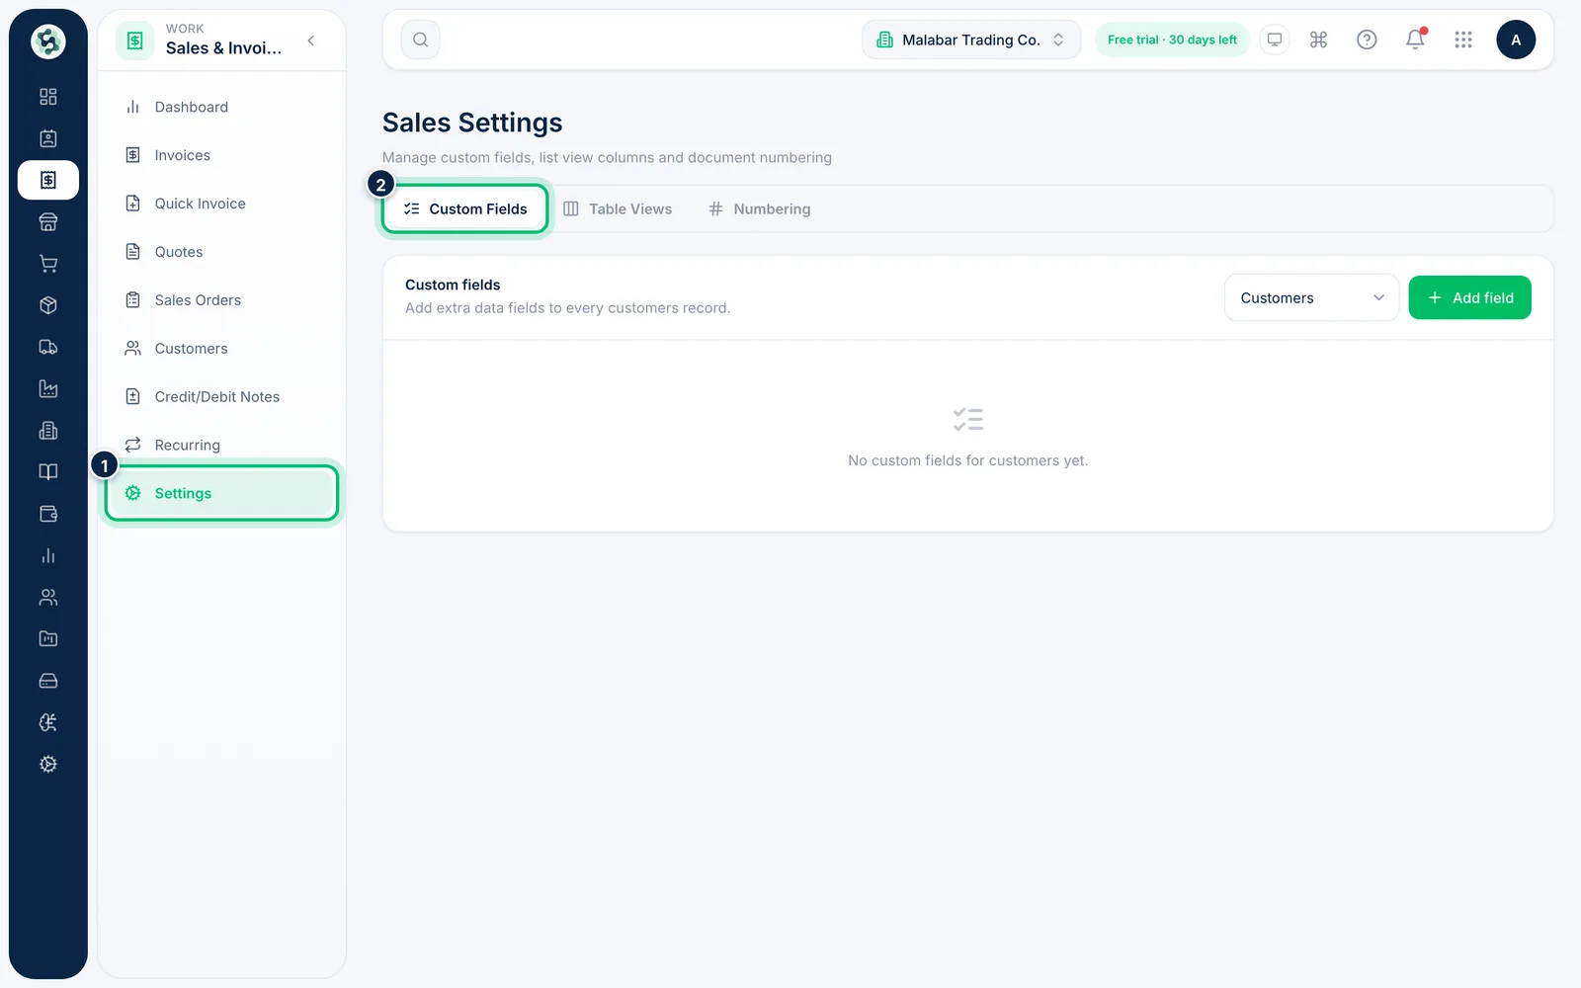Select Settings in the sidebar
This screenshot has width=1581, height=988.
click(222, 493)
